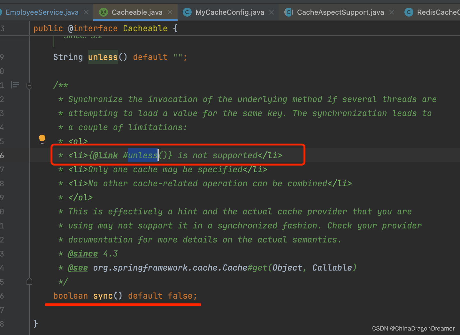The width and height of the screenshot is (460, 335).
Task: Click the @see Javadoc tag
Action: [x=78, y=268]
